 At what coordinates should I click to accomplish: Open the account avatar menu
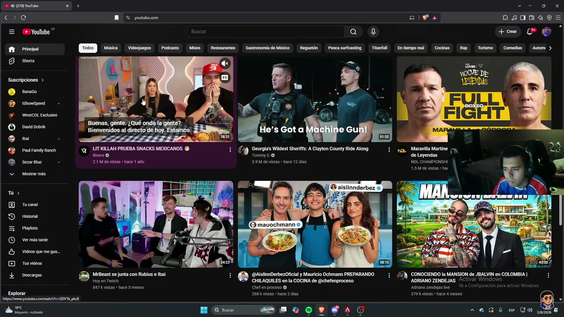546,32
